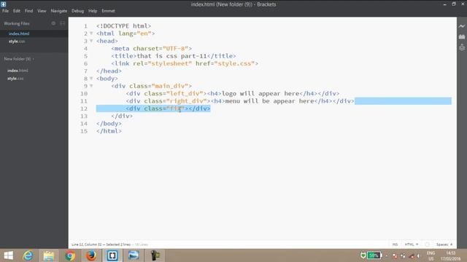The width and height of the screenshot is (467, 262).
Task: Click the title text on line 5
Action: [172, 56]
